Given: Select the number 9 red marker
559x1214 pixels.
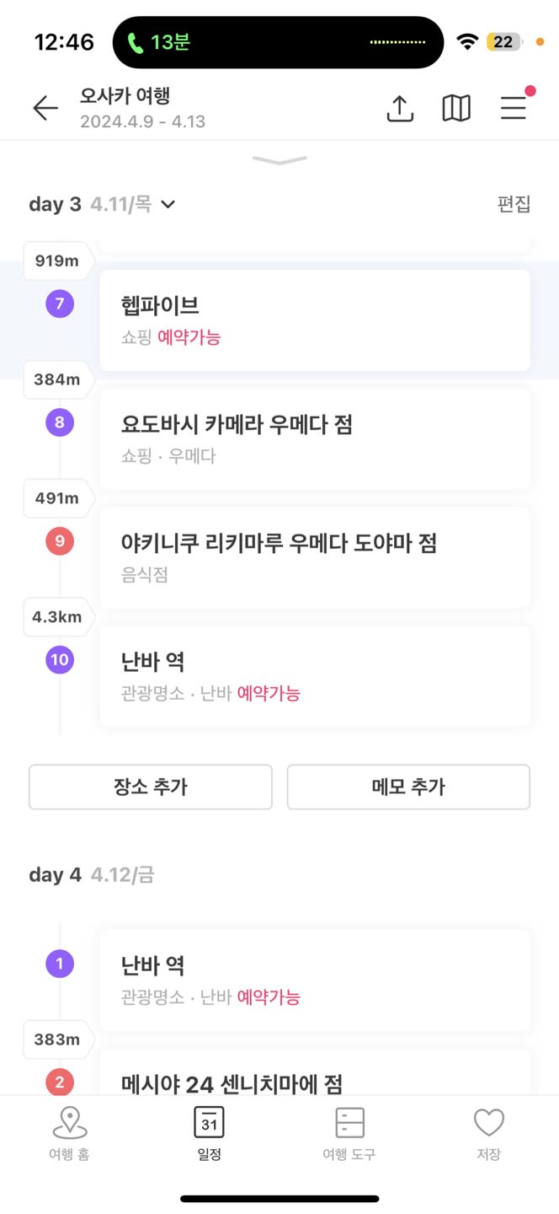Looking at the screenshot, I should tap(60, 541).
